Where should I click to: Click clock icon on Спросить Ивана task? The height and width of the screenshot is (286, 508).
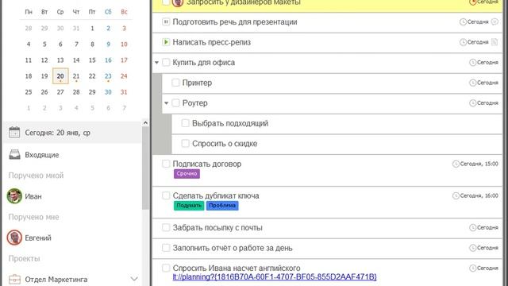(x=473, y=269)
